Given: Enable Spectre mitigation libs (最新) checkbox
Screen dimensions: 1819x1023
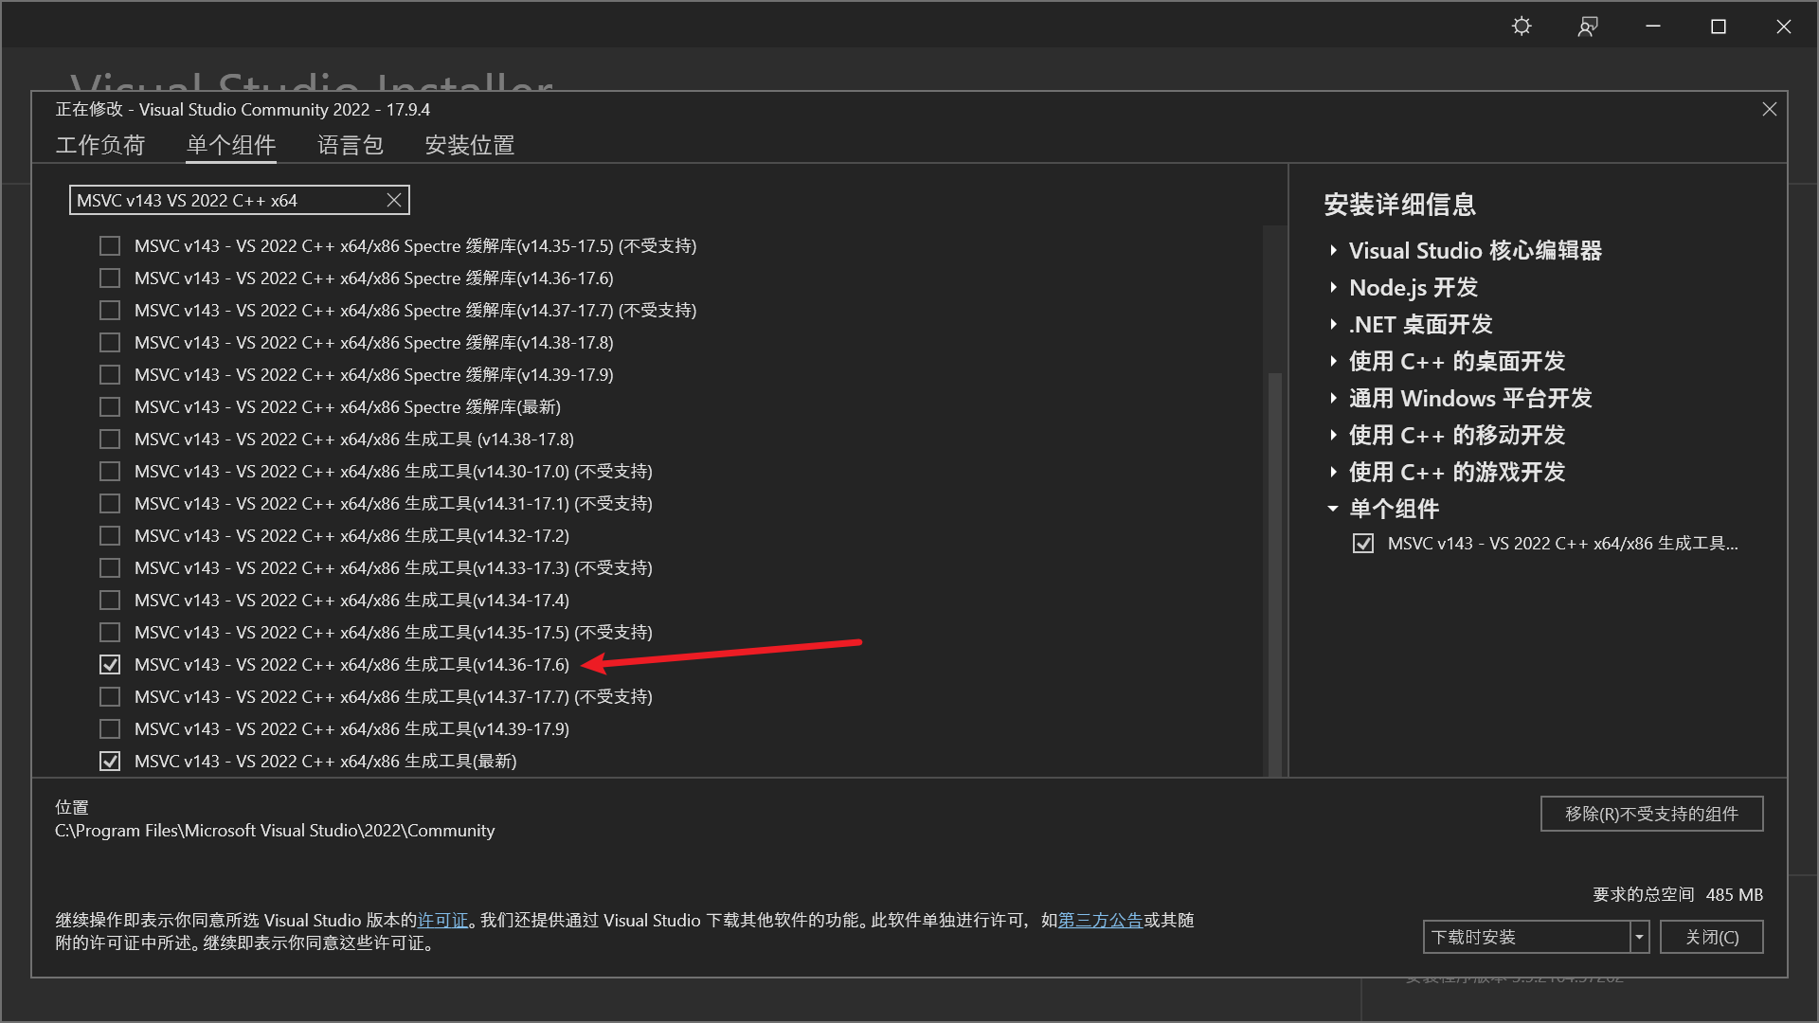Looking at the screenshot, I should pos(110,407).
